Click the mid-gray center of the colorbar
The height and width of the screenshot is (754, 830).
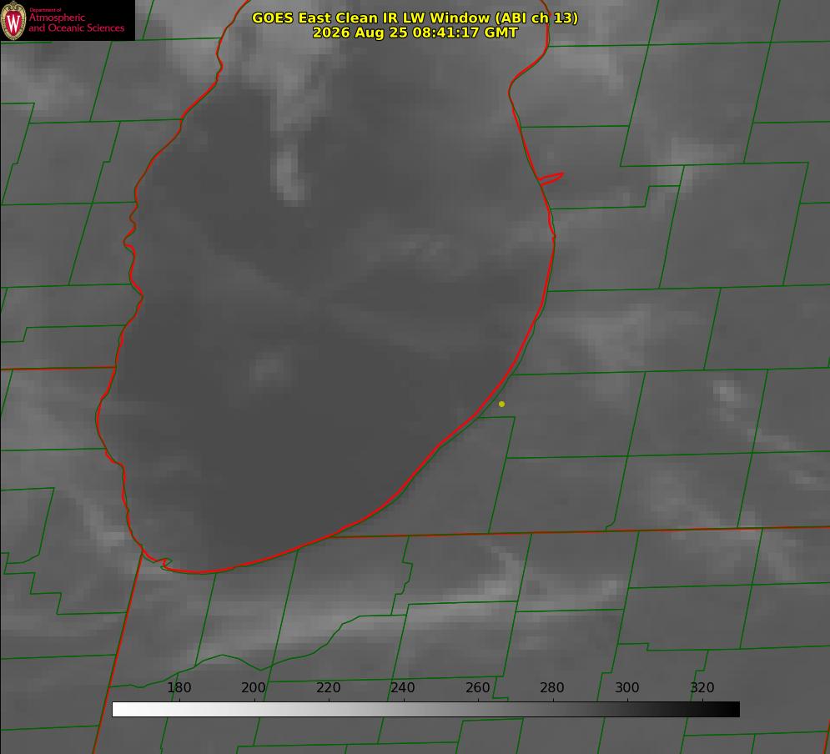click(x=425, y=710)
